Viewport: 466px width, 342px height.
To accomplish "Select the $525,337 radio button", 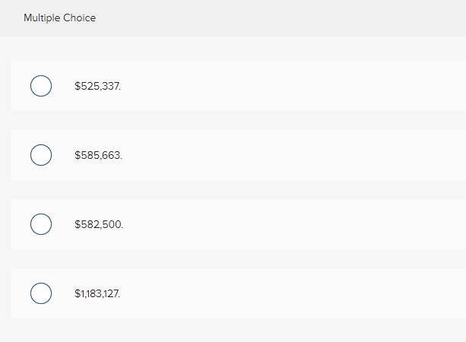I will (x=41, y=86).
